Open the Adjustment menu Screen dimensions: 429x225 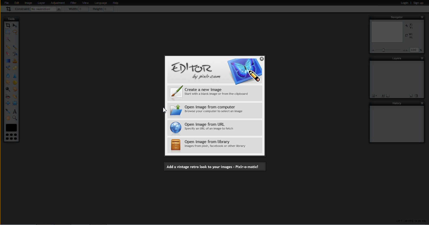click(58, 3)
